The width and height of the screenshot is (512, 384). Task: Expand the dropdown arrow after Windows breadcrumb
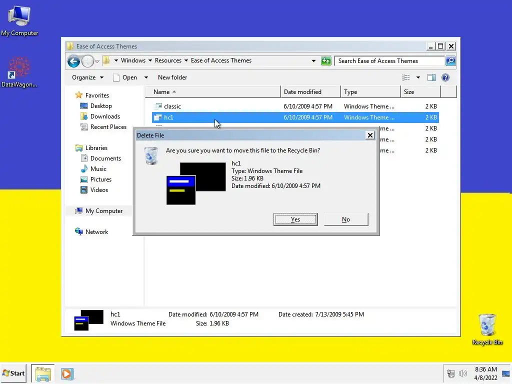point(150,60)
